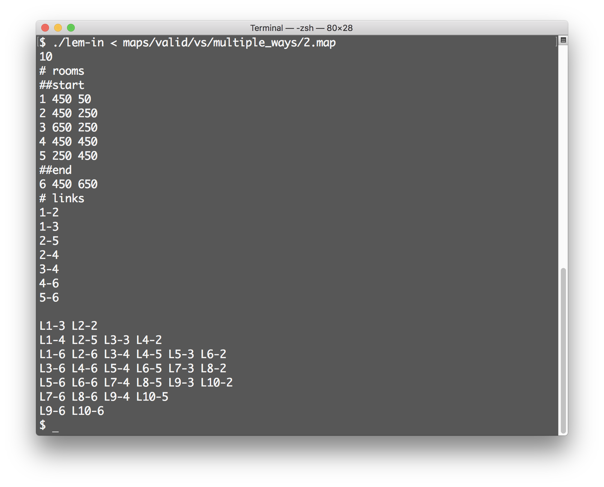Click room line '3 650 250'

(68, 128)
